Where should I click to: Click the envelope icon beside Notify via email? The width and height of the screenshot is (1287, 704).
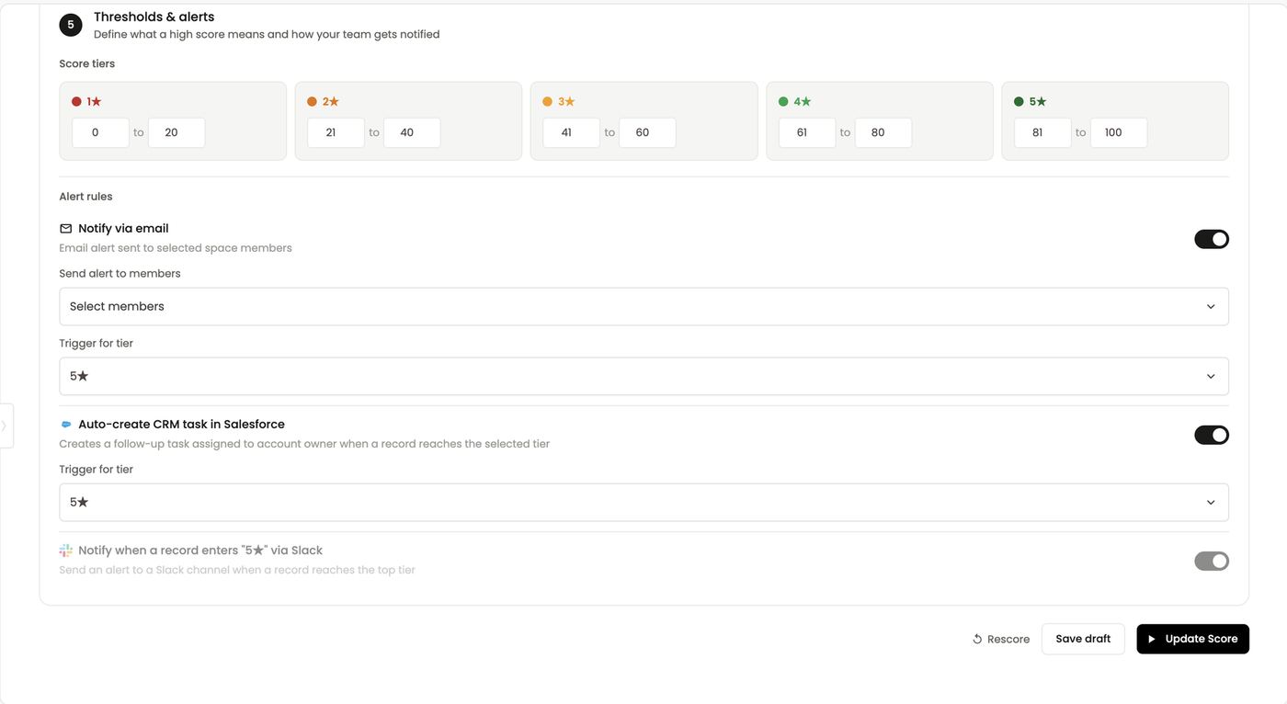coord(65,229)
